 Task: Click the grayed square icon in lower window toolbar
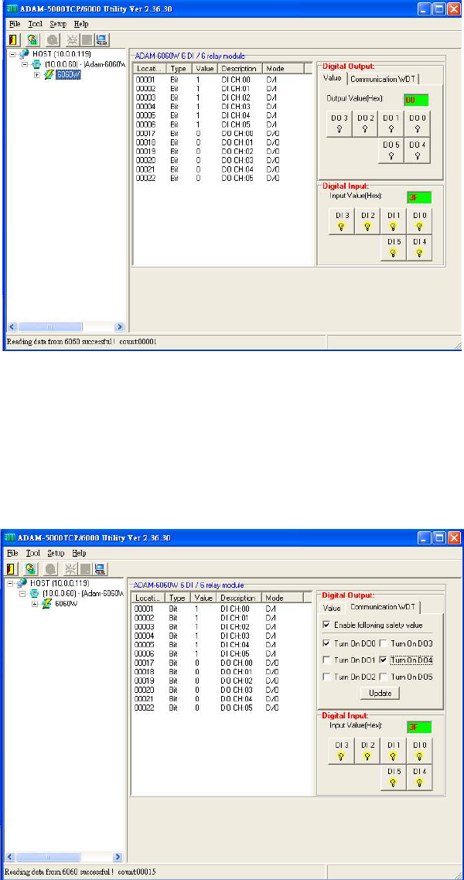click(87, 568)
